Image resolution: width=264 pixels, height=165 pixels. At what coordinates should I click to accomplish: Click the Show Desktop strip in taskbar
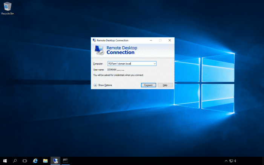263,161
